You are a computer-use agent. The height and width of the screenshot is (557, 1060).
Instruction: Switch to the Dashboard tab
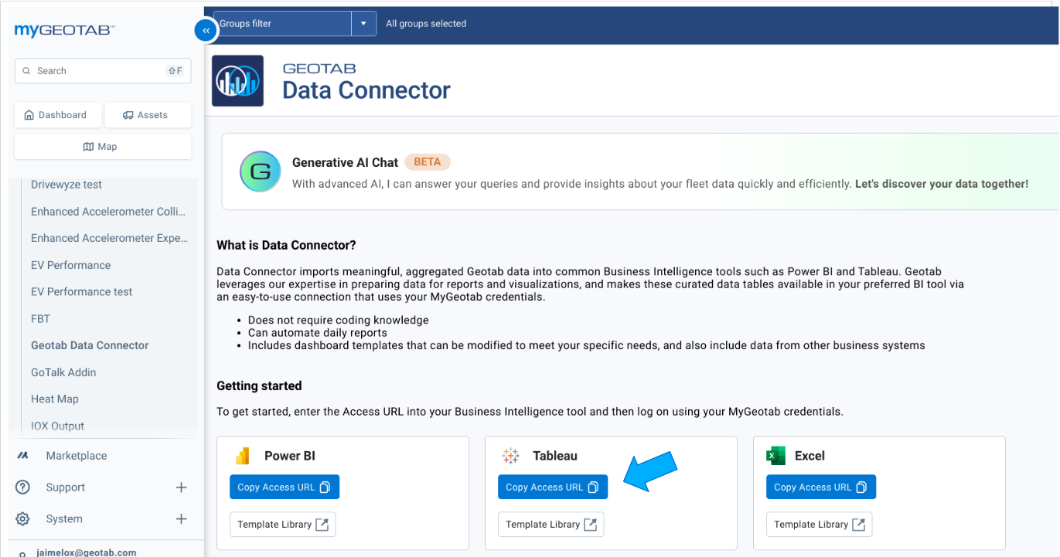(57, 114)
